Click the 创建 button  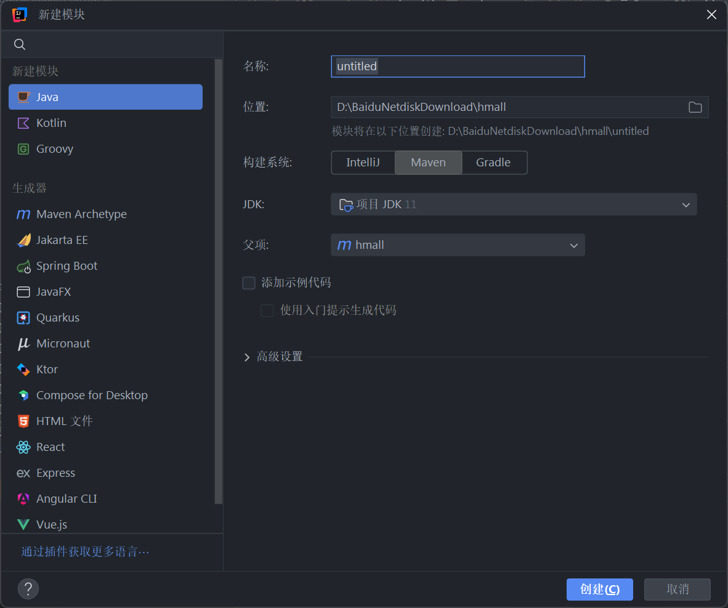599,590
